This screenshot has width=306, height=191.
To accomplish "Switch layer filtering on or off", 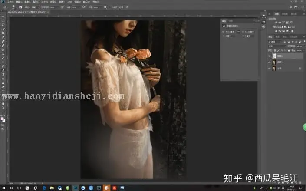I will coord(305,41).
